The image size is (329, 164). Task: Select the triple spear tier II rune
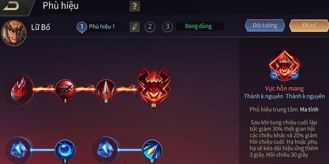coord(106,89)
